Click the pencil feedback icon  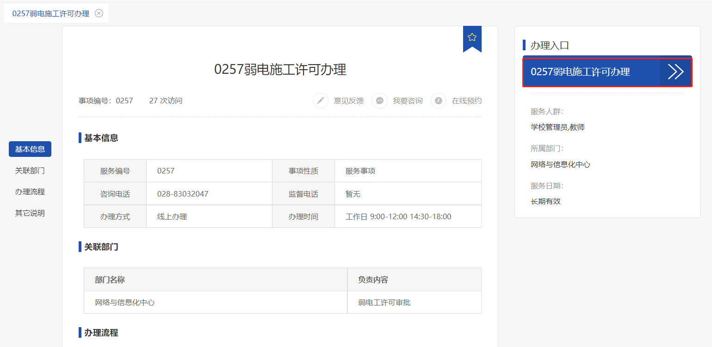pos(320,101)
